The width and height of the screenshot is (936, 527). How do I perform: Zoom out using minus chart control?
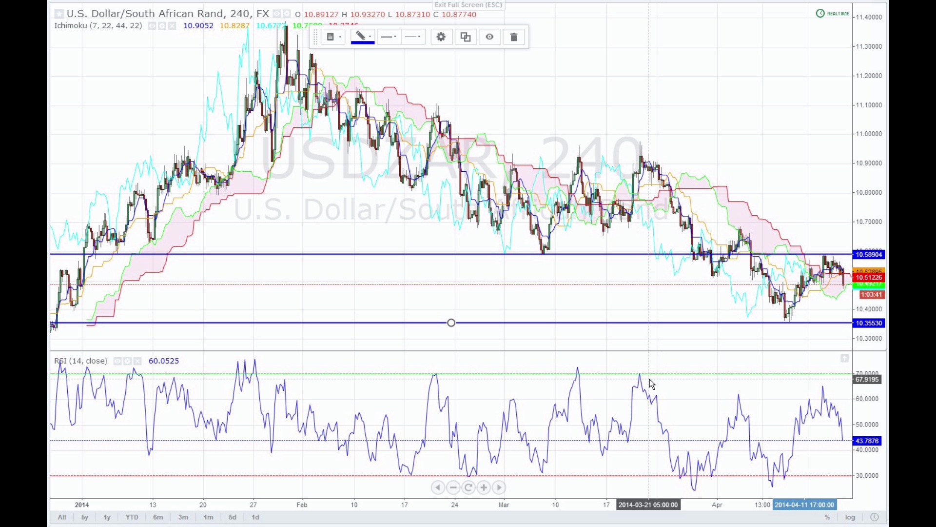pyautogui.click(x=453, y=487)
